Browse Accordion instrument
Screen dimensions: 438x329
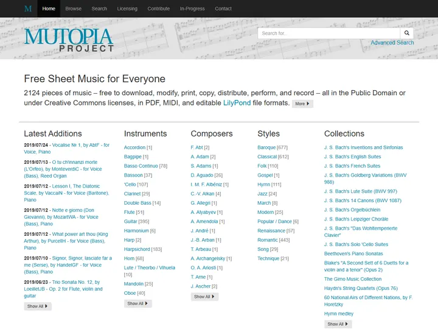click(134, 147)
